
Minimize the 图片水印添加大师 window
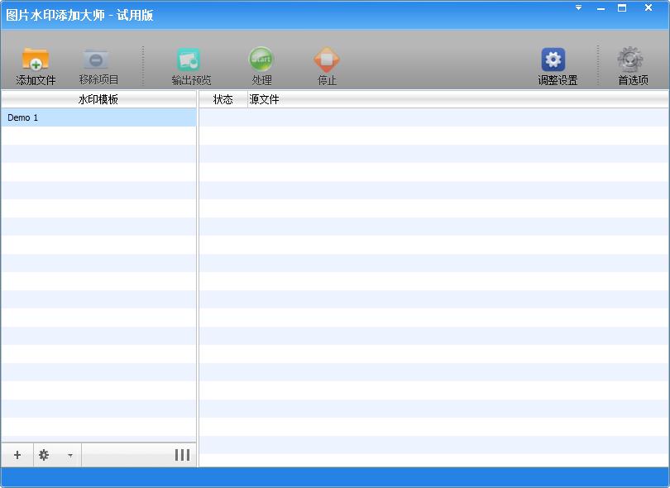tap(601, 8)
